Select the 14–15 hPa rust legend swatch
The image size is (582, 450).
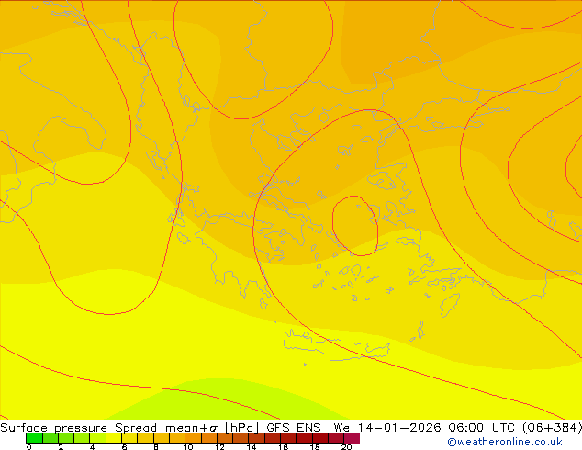(x=256, y=438)
